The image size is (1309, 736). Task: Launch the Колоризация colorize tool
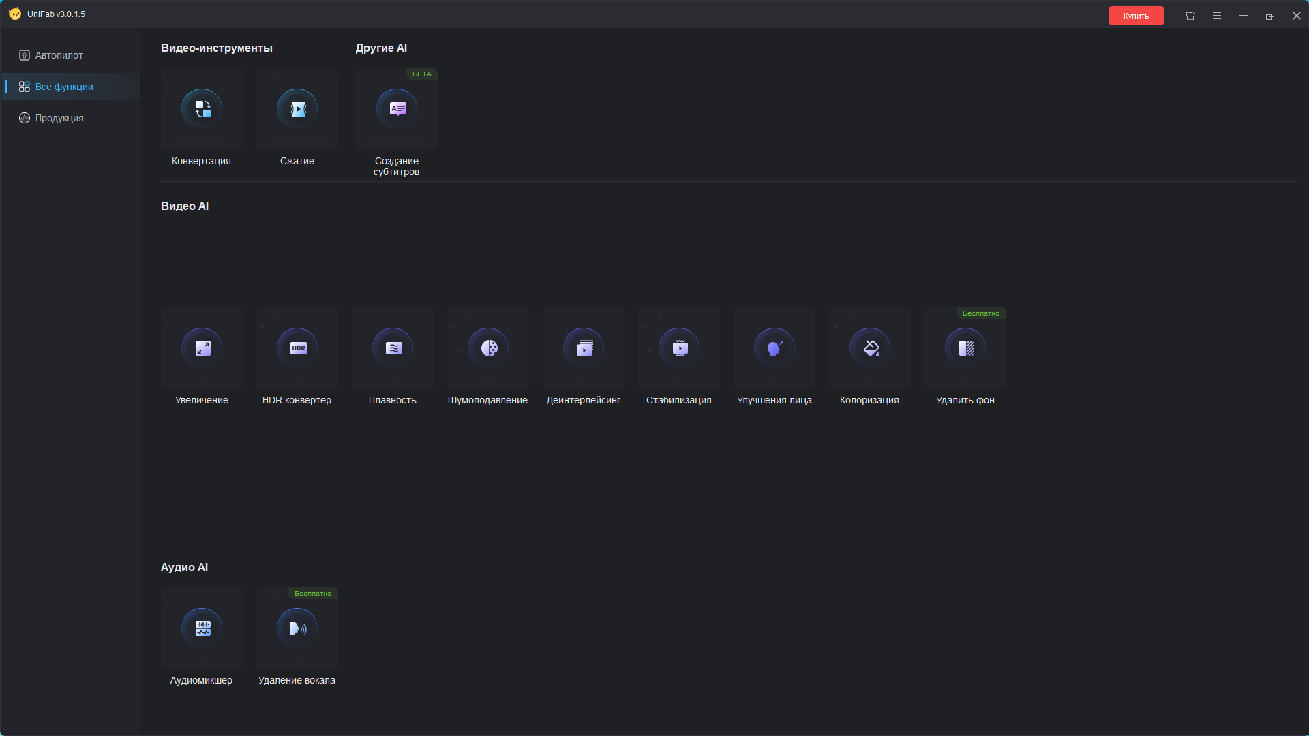(870, 348)
